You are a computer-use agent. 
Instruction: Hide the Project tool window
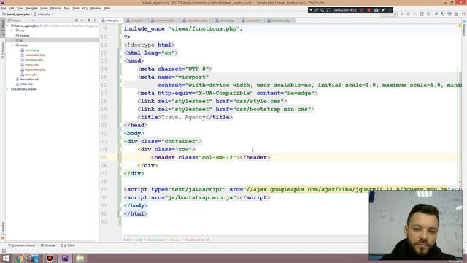96,20
